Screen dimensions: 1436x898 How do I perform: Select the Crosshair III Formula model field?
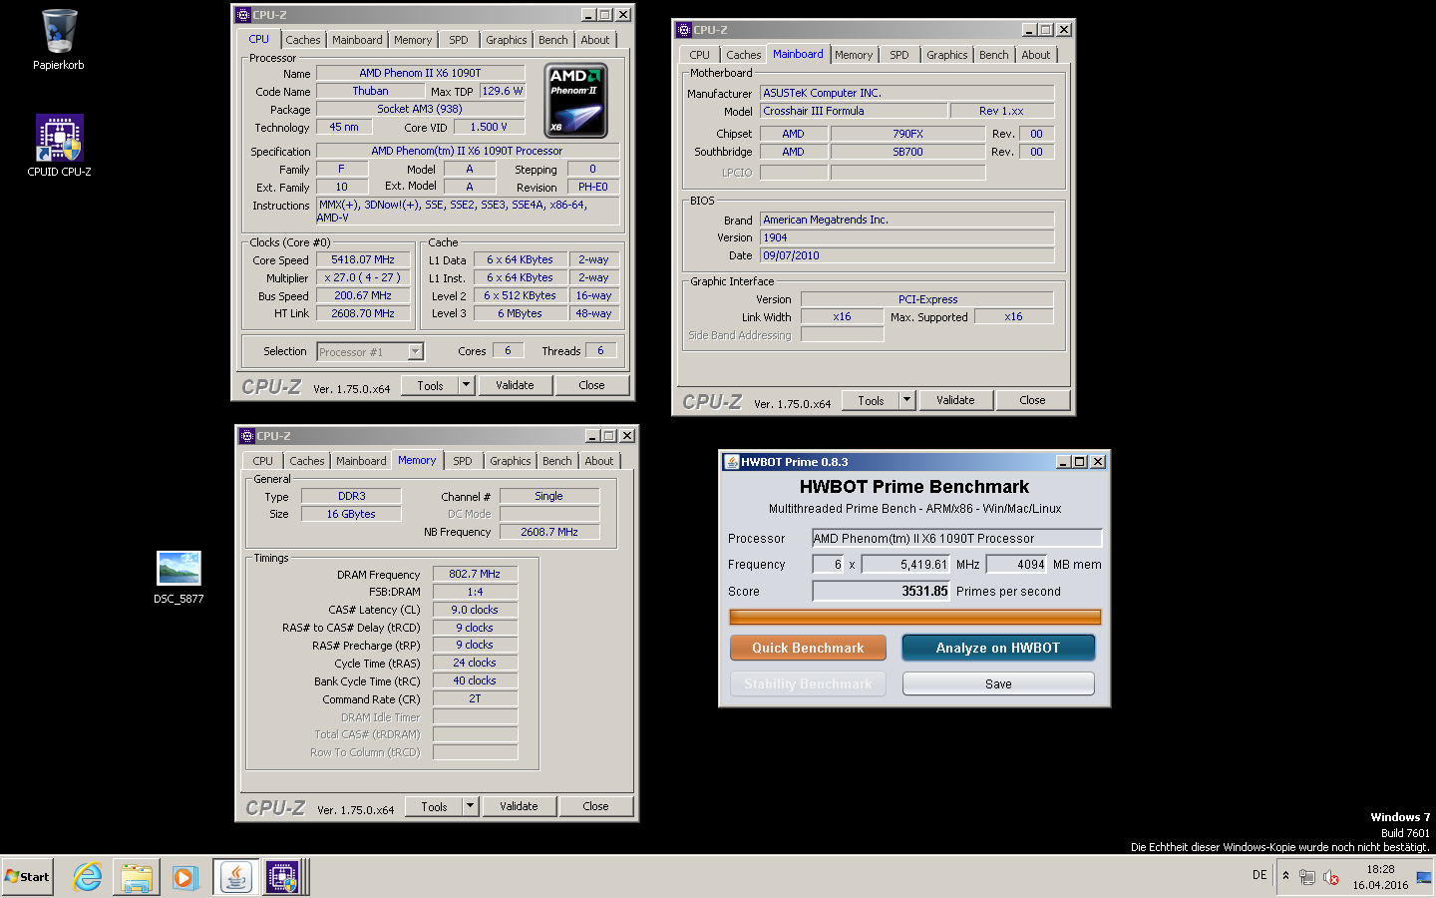pos(853,111)
